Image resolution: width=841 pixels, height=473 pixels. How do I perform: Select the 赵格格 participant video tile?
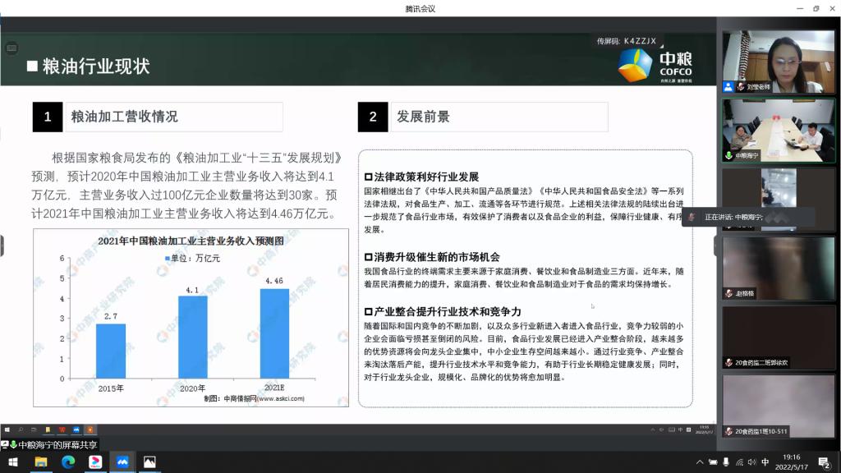pyautogui.click(x=779, y=268)
